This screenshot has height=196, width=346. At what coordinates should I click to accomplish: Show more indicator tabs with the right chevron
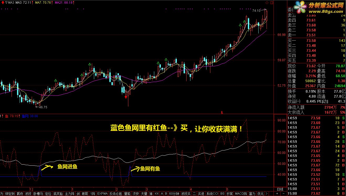pos(267,194)
